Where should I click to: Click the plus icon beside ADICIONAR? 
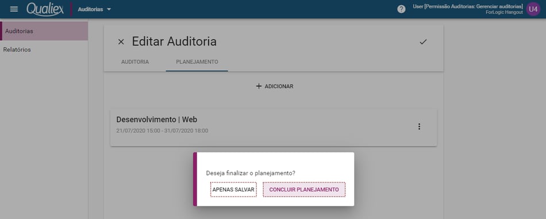[259, 86]
